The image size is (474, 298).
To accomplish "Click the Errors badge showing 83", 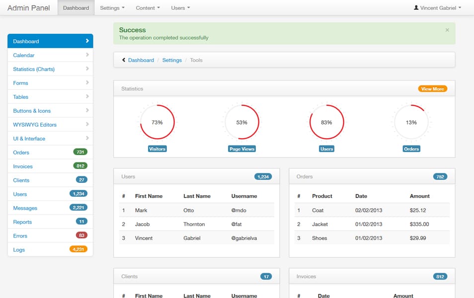I will pos(82,235).
